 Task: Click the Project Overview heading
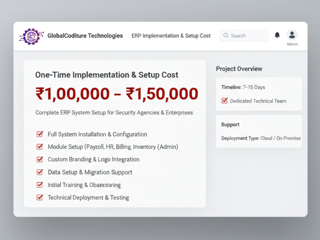tap(239, 69)
